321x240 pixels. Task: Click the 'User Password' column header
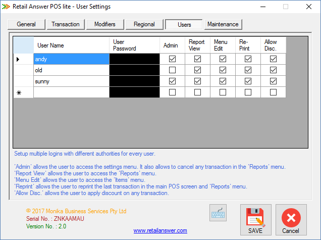click(134, 45)
